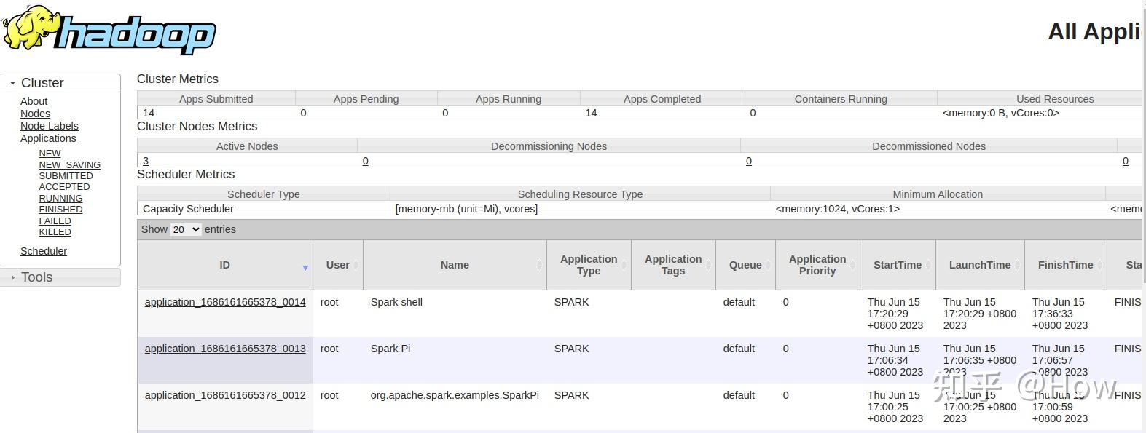Click Decommissioning Nodes count link
The width and height of the screenshot is (1146, 433).
coord(365,161)
